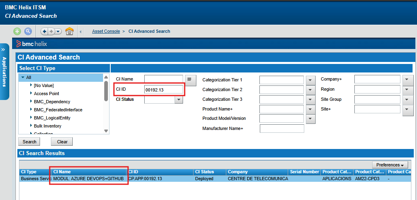Click the Search button
This screenshot has width=417, height=200.
click(x=29, y=142)
